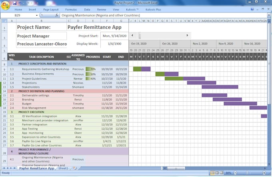Insert a function with fx button
Image resolution: width=272 pixels, height=177 pixels.
click(56, 15)
